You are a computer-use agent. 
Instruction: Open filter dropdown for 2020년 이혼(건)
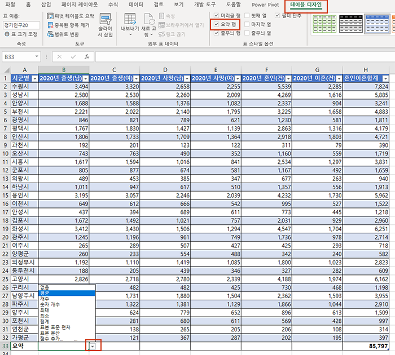coord(339,78)
